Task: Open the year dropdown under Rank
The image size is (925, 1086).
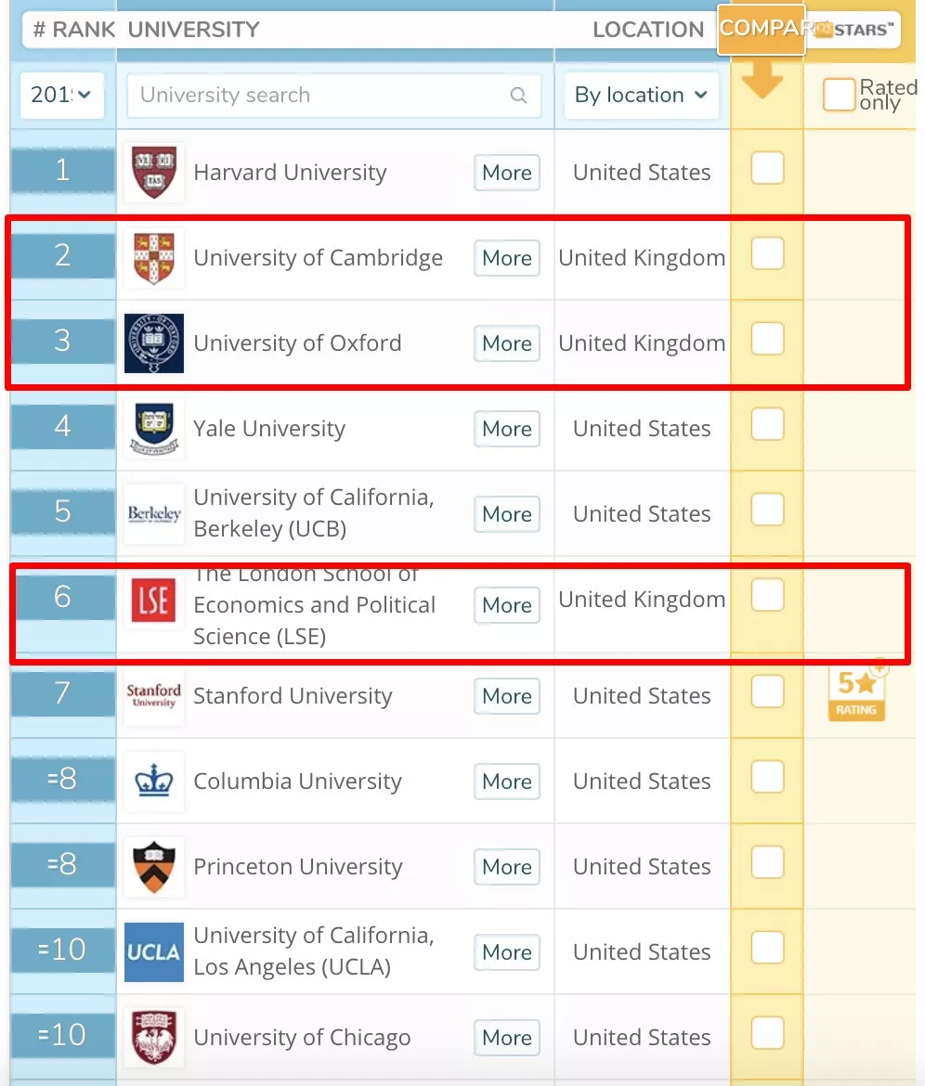Action: tap(62, 95)
